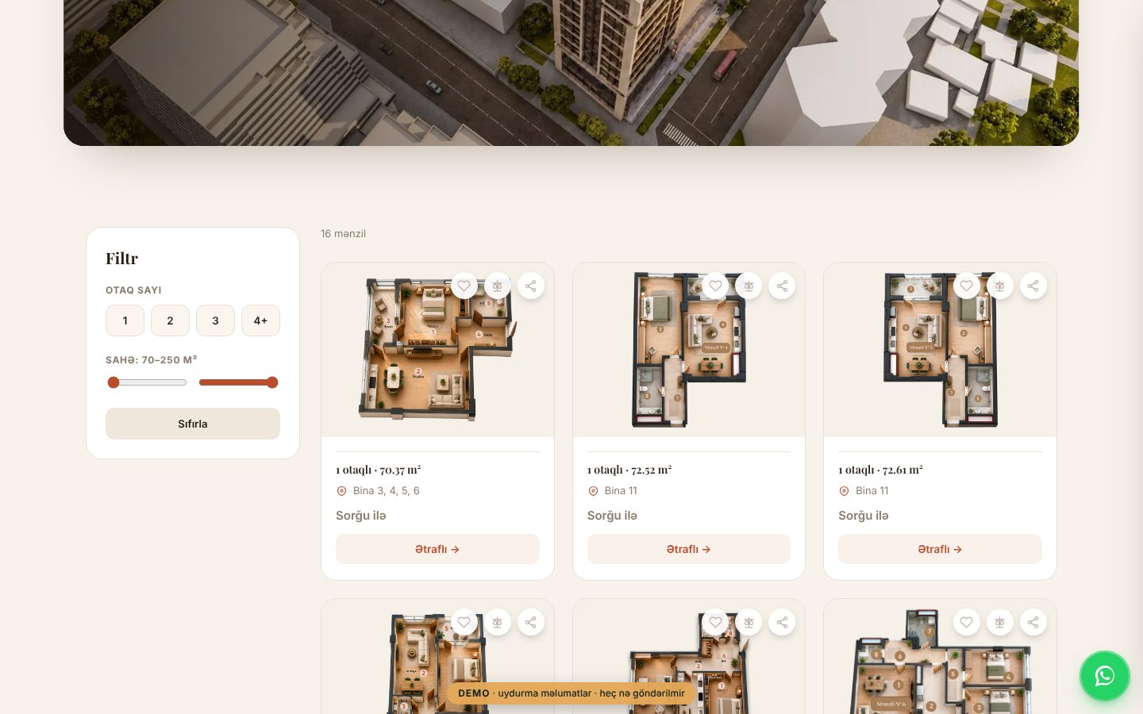
Task: Add the 72.52 m² apartment to comparison
Action: pos(749,286)
